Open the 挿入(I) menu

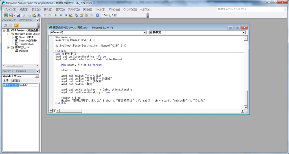coord(48,10)
